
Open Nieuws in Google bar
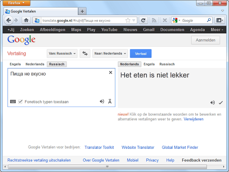pyautogui.click(x=130, y=30)
